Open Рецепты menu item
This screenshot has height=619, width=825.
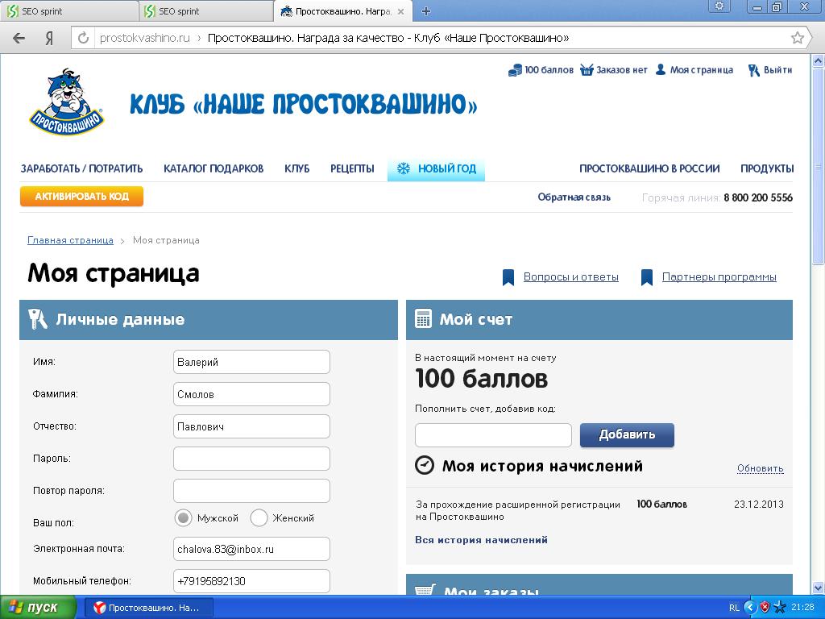[353, 168]
